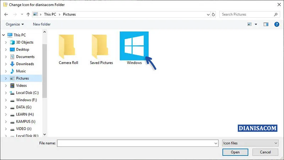Select the Camera Roll folder
The width and height of the screenshot is (284, 160).
(68, 49)
